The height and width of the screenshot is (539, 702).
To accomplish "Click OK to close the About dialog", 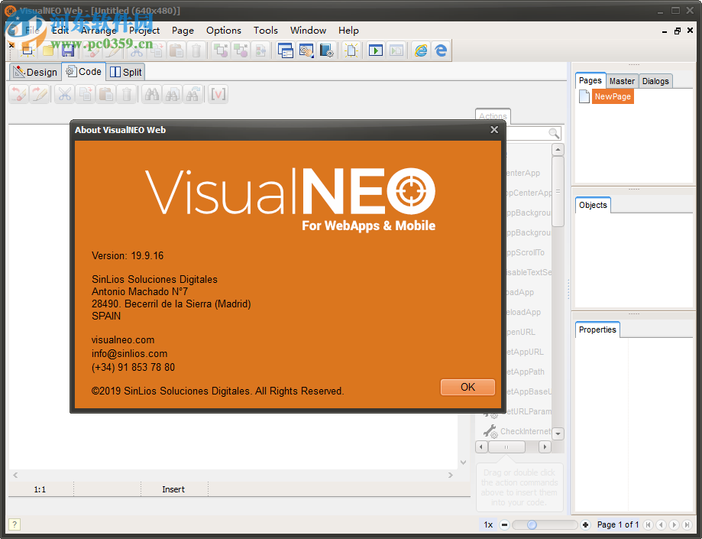I will point(467,387).
